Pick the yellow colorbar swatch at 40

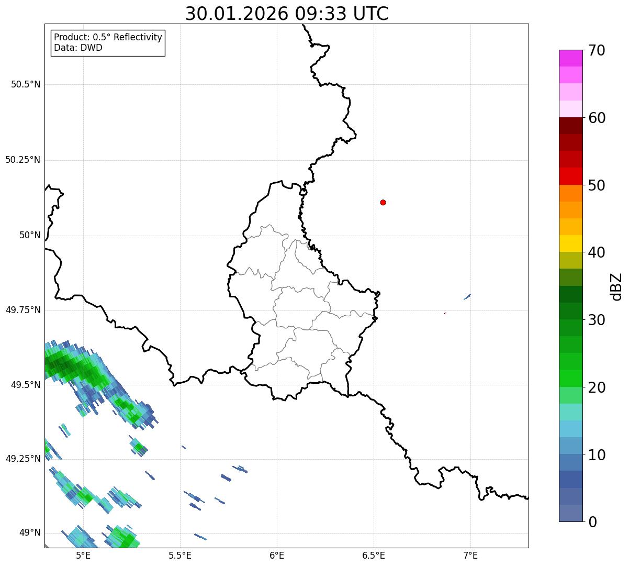pyautogui.click(x=570, y=243)
